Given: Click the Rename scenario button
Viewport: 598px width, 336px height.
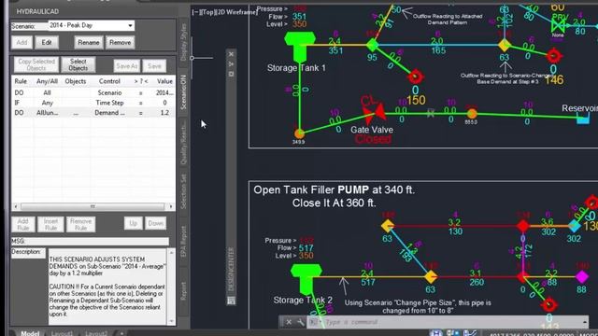Looking at the screenshot, I should click(x=89, y=43).
